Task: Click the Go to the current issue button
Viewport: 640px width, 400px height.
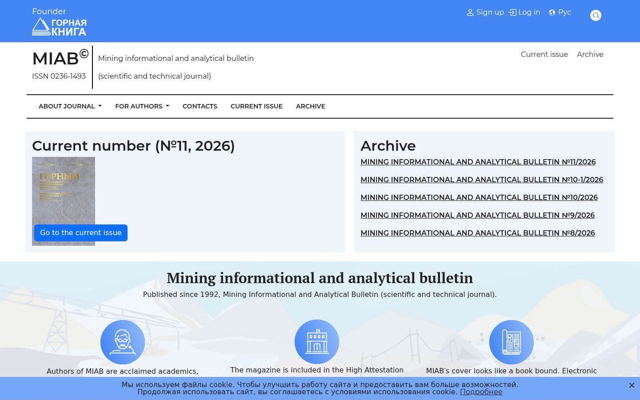Action: pyautogui.click(x=81, y=233)
